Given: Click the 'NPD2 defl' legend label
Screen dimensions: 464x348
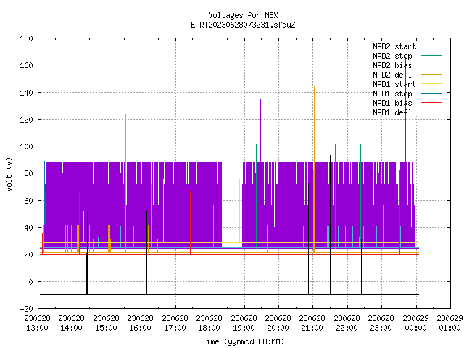Looking at the screenshot, I should [392, 75].
